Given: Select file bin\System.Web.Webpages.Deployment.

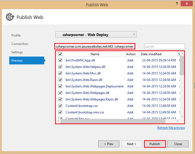Looking at the screenshot, I should pos(95,86).
